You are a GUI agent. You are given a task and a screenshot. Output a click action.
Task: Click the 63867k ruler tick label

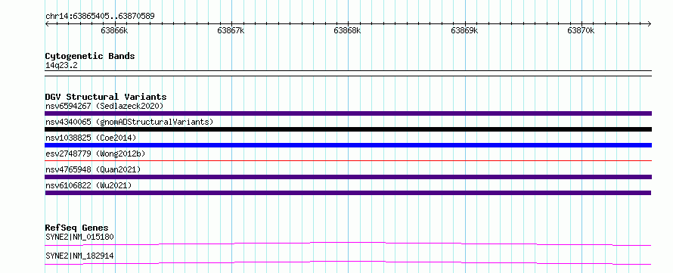(231, 30)
